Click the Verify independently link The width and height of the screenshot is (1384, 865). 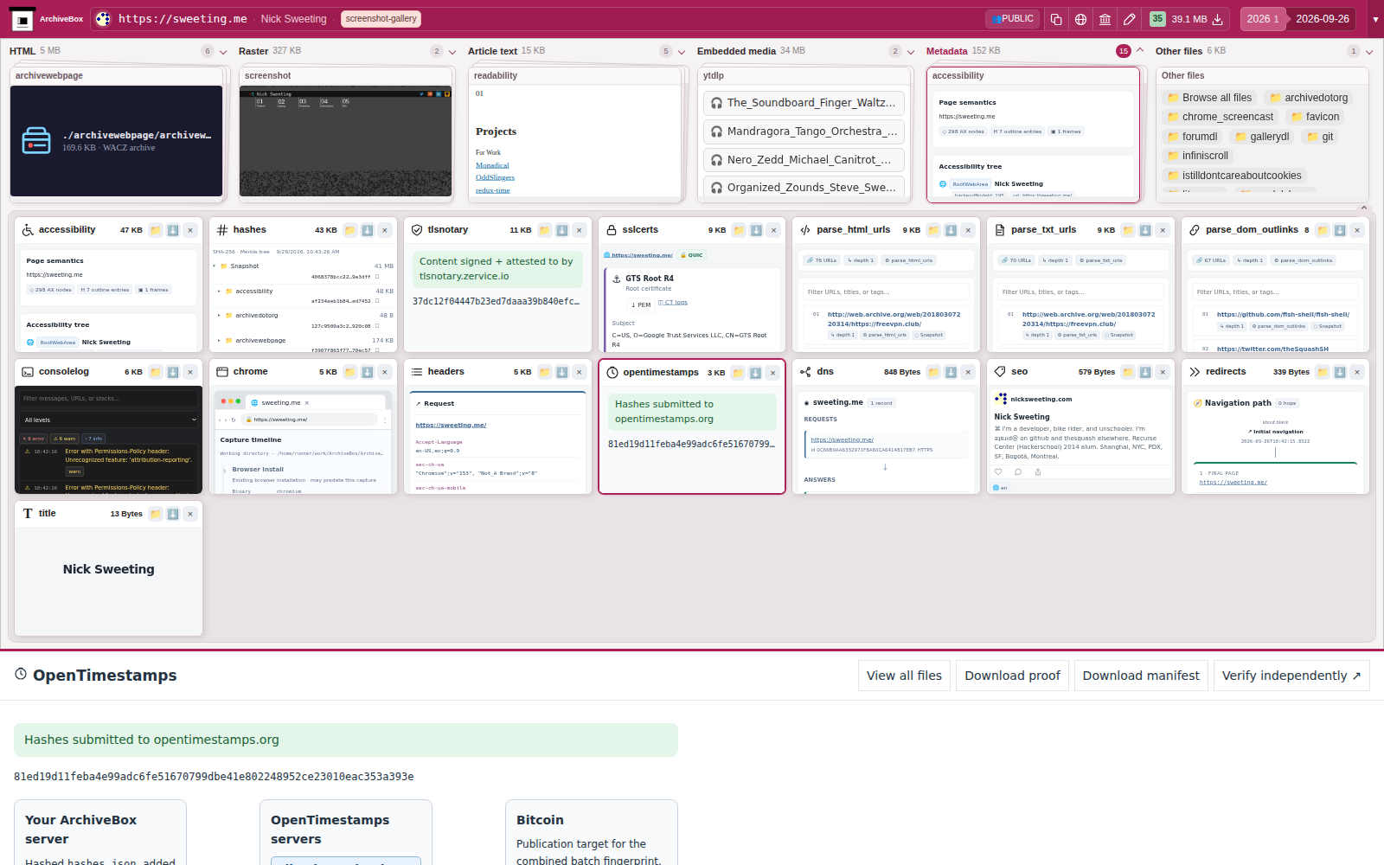pos(1291,676)
